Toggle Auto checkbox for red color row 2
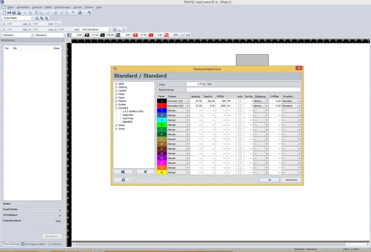Viewport: 371px width, 252px height. [239, 106]
